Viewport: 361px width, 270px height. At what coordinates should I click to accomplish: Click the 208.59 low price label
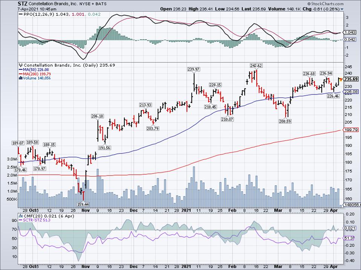[x=285, y=121]
